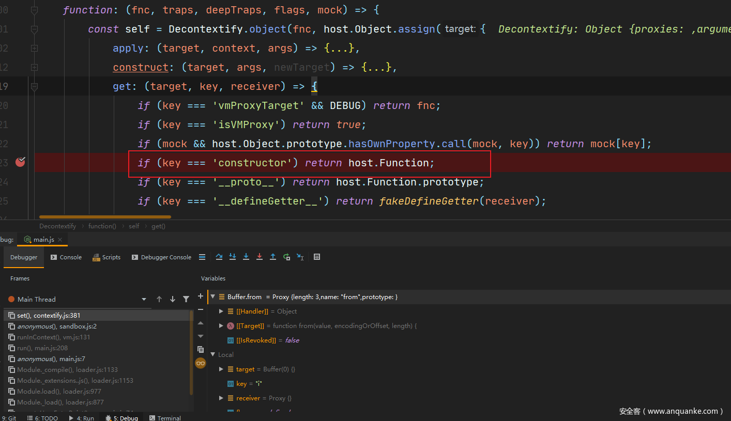This screenshot has height=421, width=731.
Task: Switch to Debugger Console tab
Action: coord(161,257)
